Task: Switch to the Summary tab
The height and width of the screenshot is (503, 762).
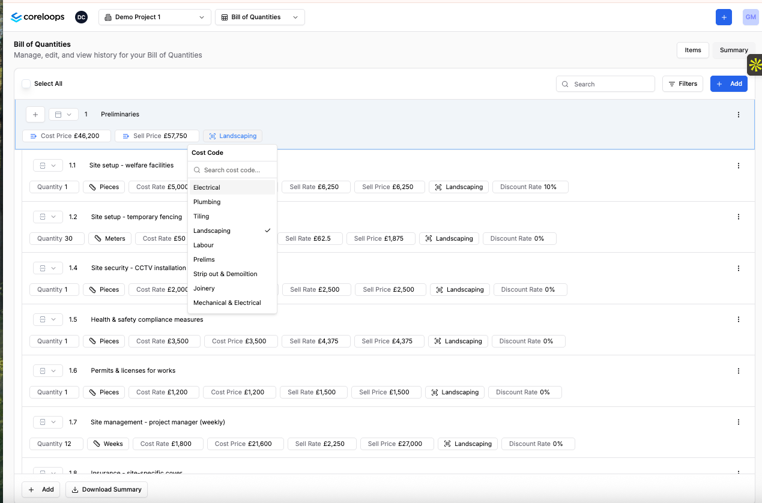Action: click(x=733, y=50)
